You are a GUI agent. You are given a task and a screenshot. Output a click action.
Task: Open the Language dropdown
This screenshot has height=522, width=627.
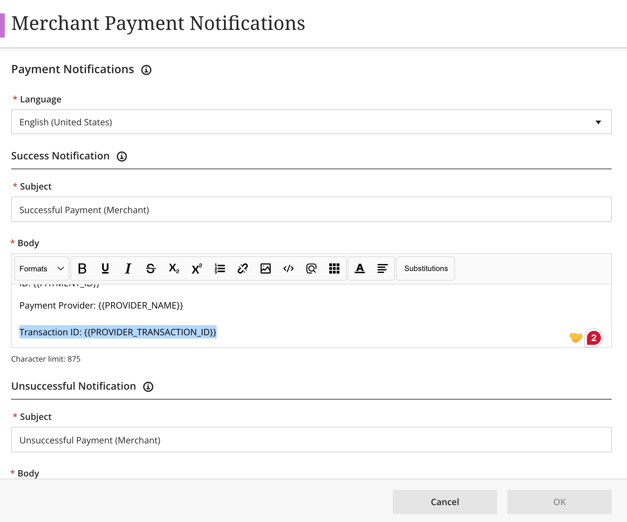[x=311, y=122]
